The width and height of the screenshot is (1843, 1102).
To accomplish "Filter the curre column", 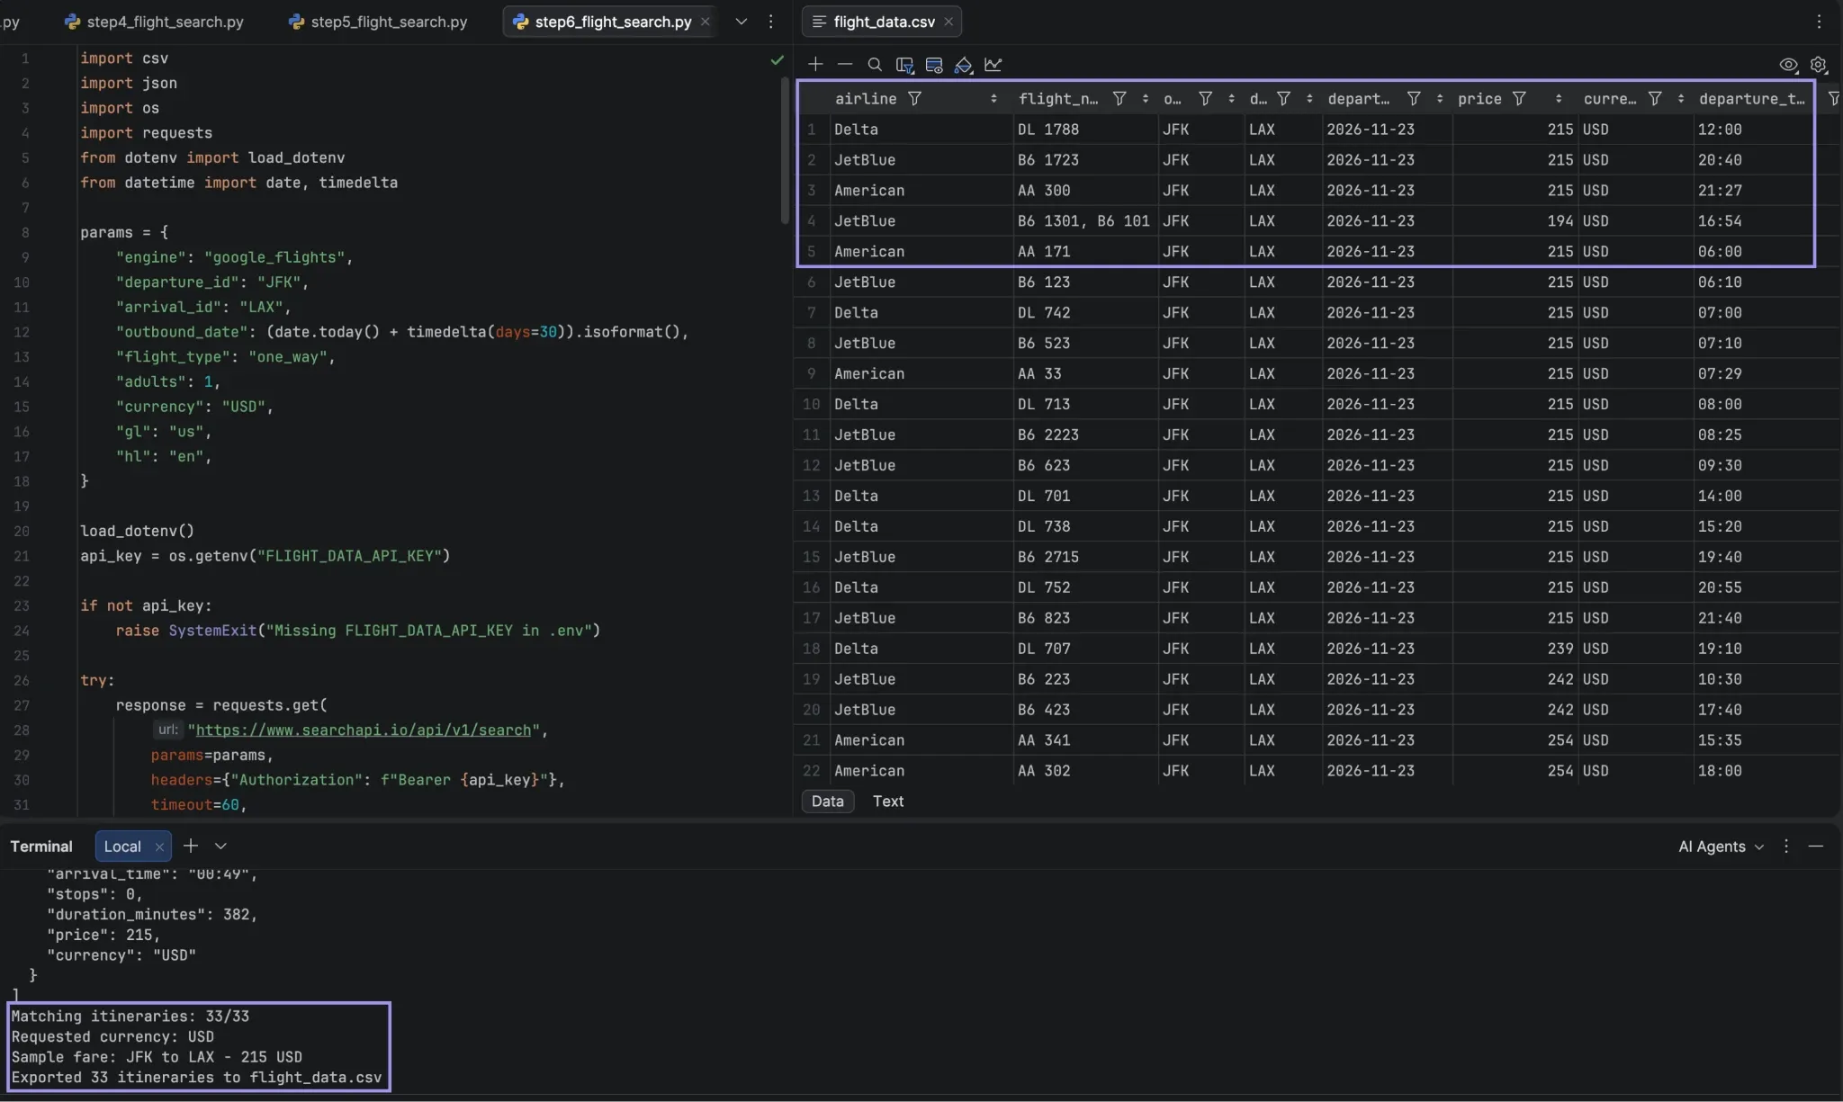I will [x=1654, y=99].
